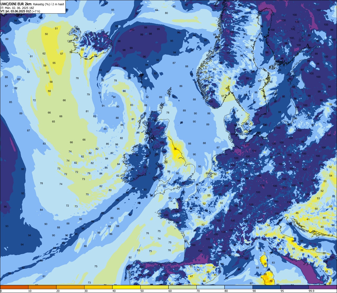Screen dimensions: 337x293
Task: Click the legend swatch between 70 and 80
Action: pos(210,287)
